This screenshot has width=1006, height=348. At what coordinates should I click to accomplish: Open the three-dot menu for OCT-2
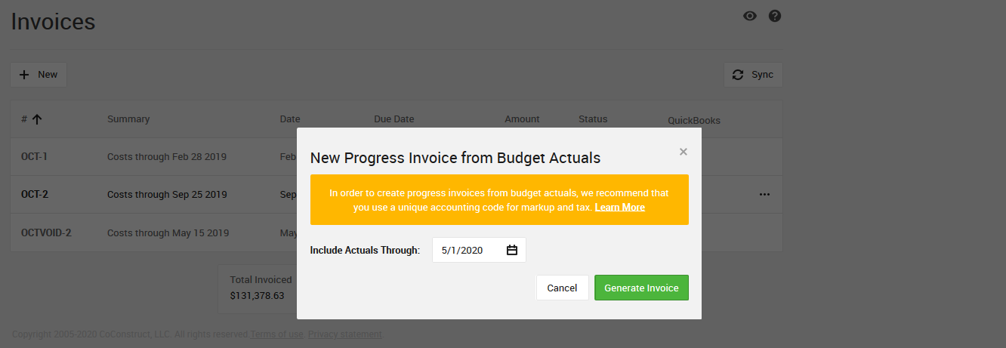pos(764,195)
